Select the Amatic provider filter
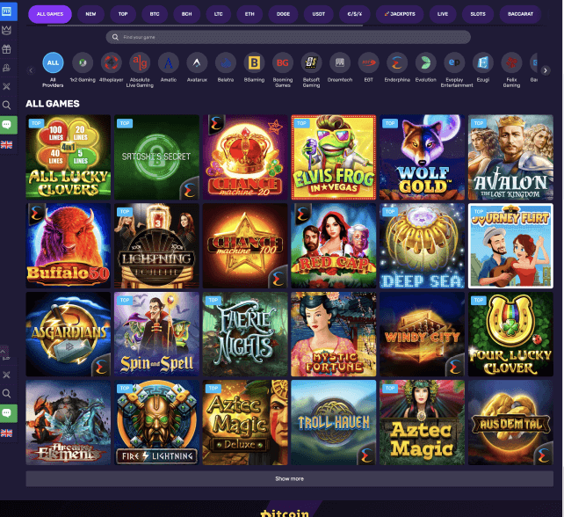Image resolution: width=564 pixels, height=517 pixels. coord(169,63)
